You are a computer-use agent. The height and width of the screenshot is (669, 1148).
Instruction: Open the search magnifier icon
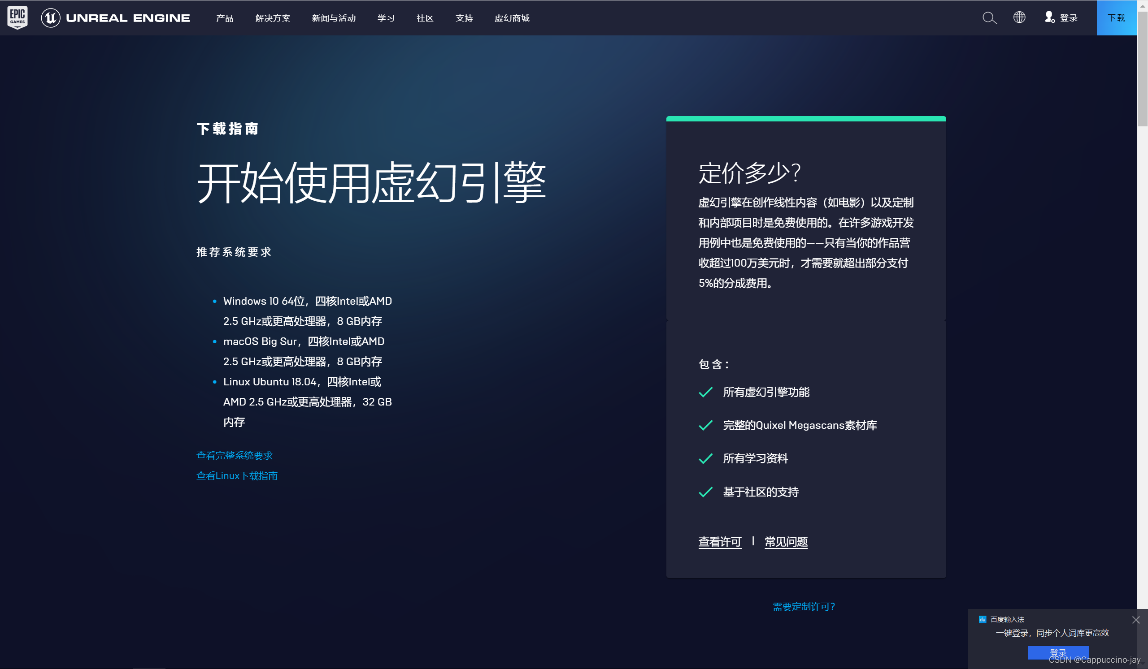pyautogui.click(x=989, y=18)
